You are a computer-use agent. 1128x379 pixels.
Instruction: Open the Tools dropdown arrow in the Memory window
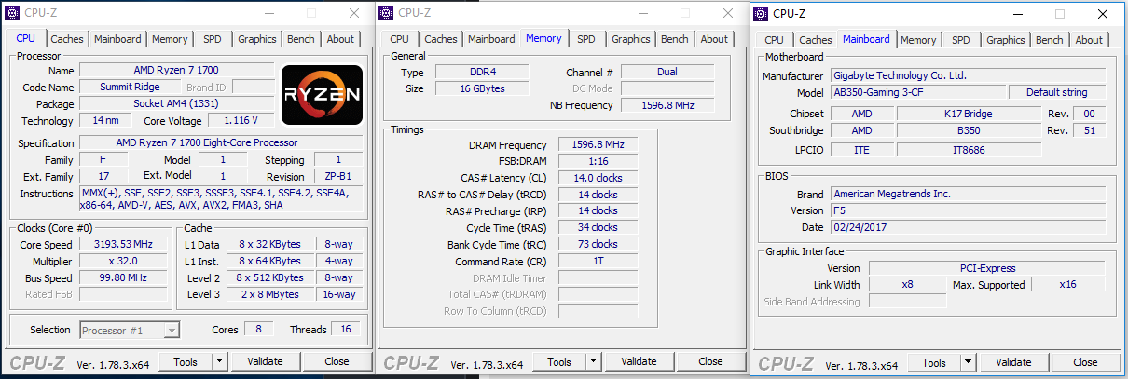click(x=593, y=361)
